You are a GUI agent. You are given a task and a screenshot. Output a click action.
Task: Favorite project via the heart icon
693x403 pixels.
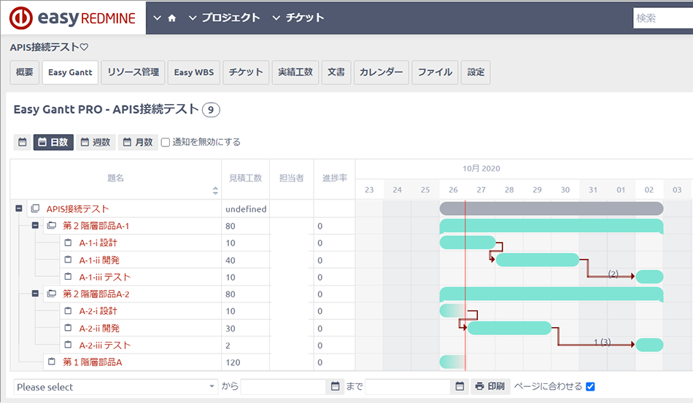pyautogui.click(x=85, y=47)
